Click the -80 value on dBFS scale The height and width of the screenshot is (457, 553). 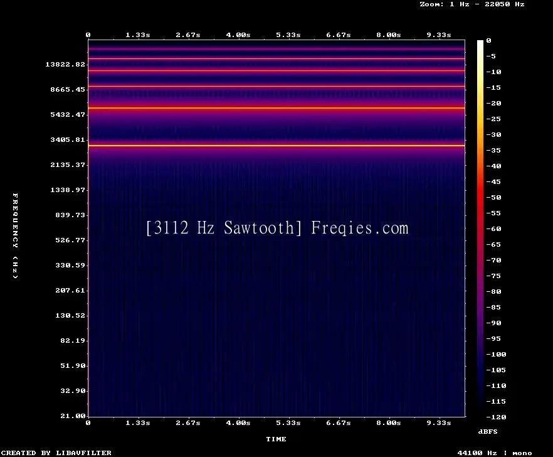(493, 292)
